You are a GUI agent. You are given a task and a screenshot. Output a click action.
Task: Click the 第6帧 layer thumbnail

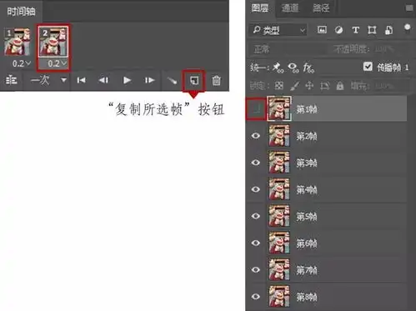coord(279,243)
